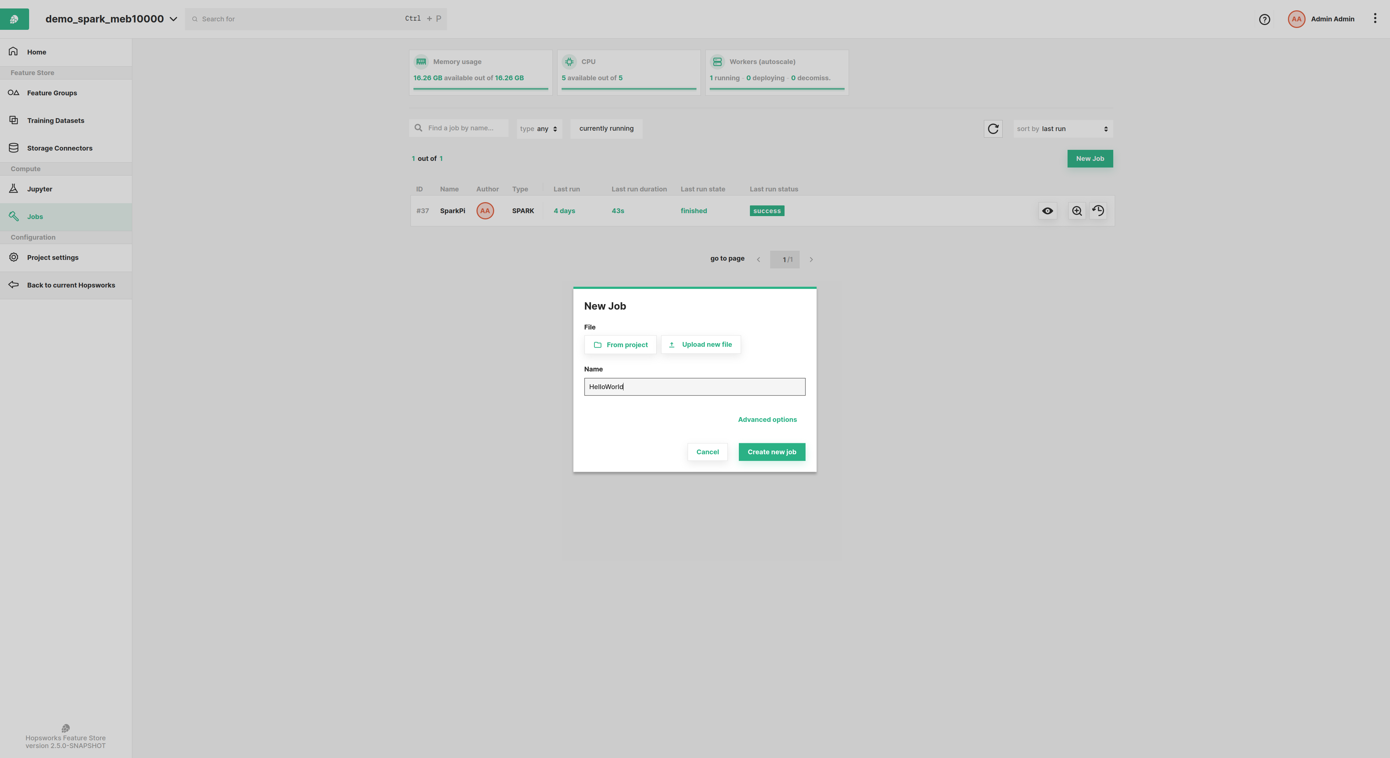Open the help question mark icon
Screen dimensions: 1390x758
coord(1264,20)
